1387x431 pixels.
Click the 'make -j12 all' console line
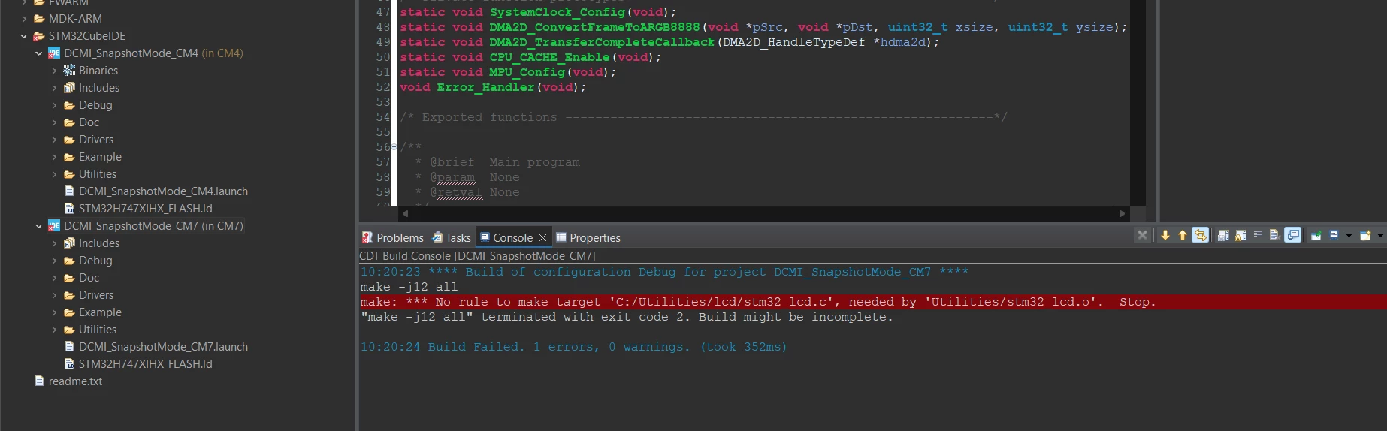[x=409, y=287]
